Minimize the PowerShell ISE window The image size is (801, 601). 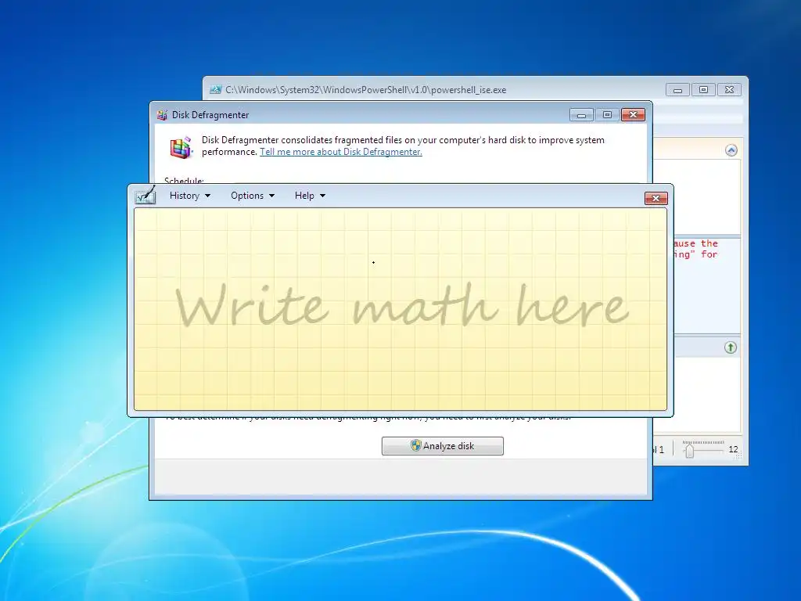677,90
